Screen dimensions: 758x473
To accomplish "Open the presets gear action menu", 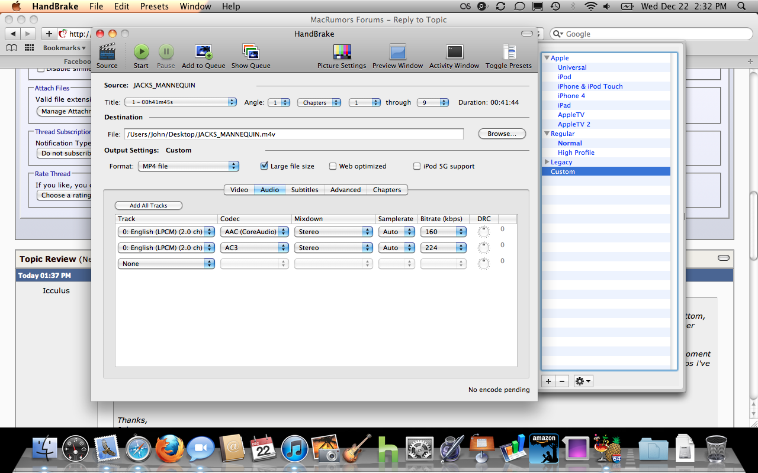I will [583, 381].
